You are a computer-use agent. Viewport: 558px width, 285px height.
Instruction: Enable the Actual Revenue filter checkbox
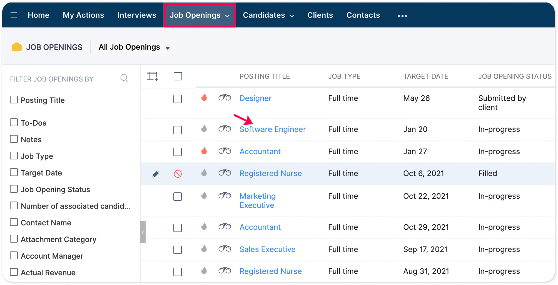pos(14,272)
